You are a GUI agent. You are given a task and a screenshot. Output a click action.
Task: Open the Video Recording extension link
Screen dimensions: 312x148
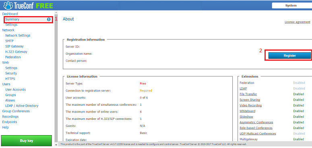click(250, 105)
